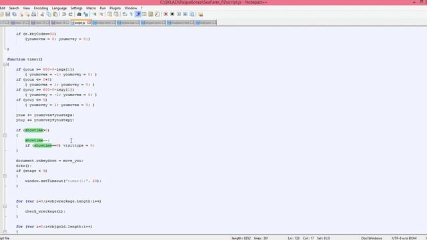Open the Plugins menu
The image size is (427, 240).
[115, 8]
